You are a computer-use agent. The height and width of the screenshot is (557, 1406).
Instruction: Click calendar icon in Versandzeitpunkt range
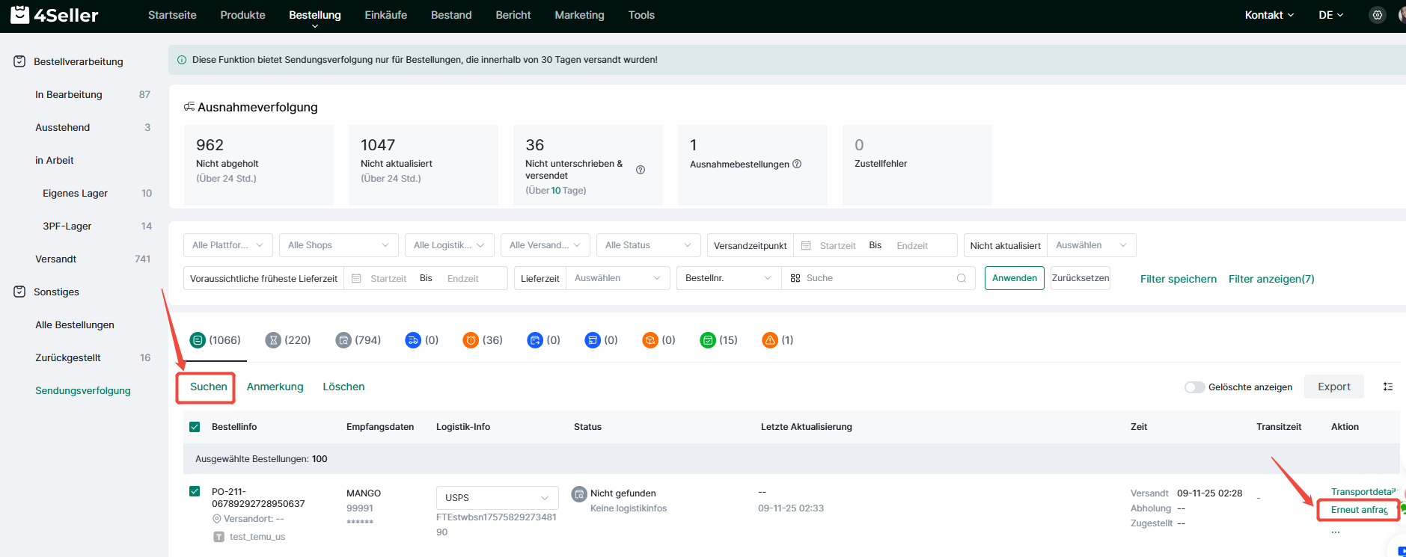coord(806,245)
